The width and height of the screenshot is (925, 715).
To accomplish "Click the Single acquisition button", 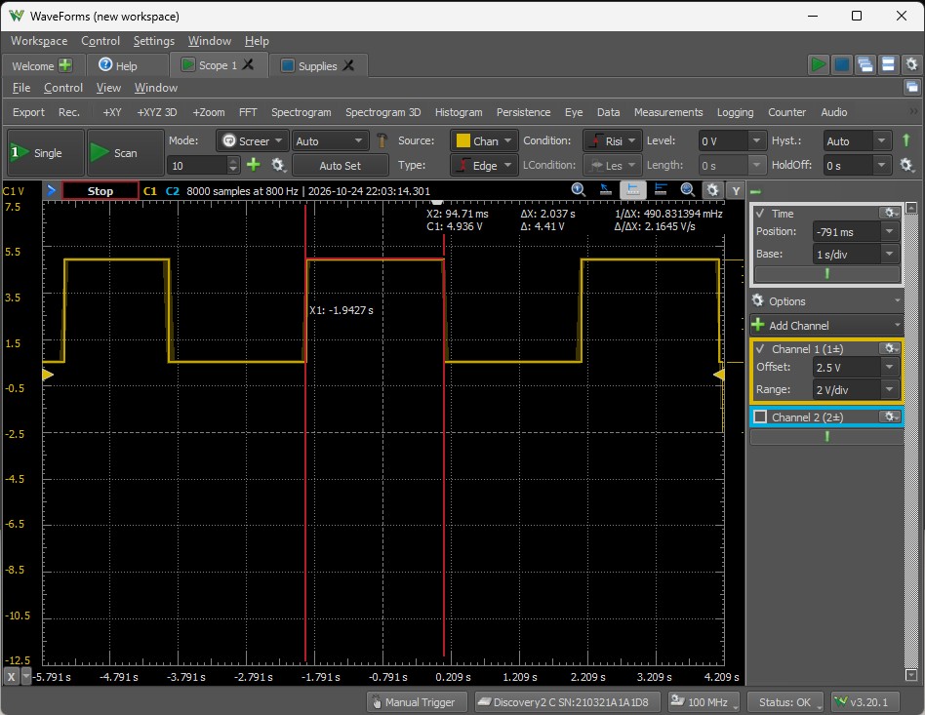I will point(46,153).
